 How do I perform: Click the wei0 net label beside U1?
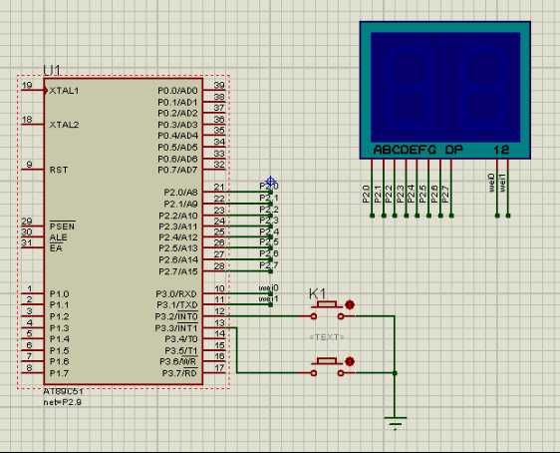coord(269,287)
